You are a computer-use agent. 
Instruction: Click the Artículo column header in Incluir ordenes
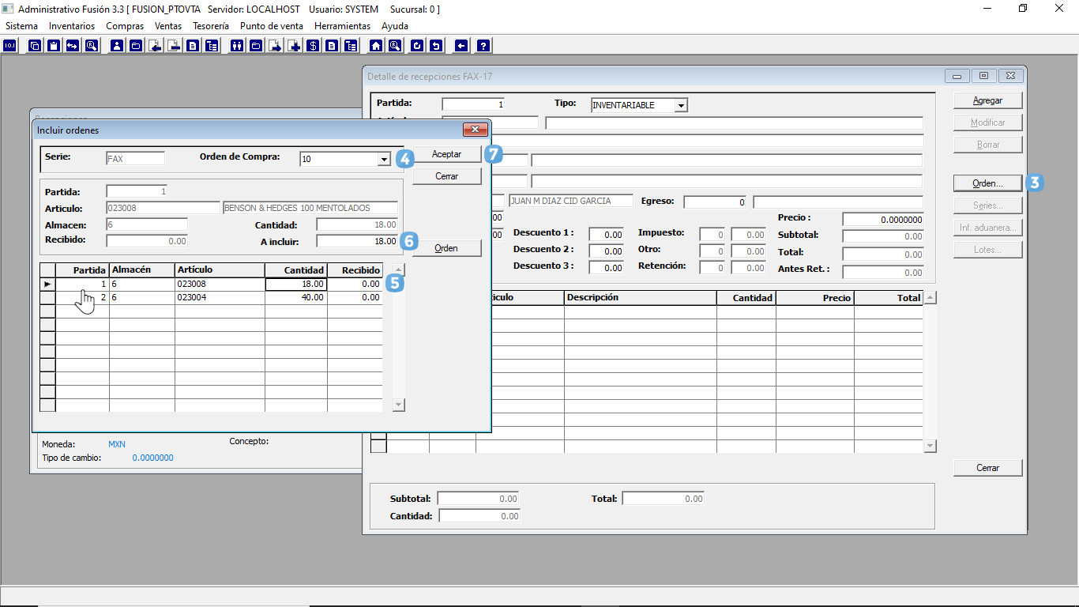[x=220, y=270]
